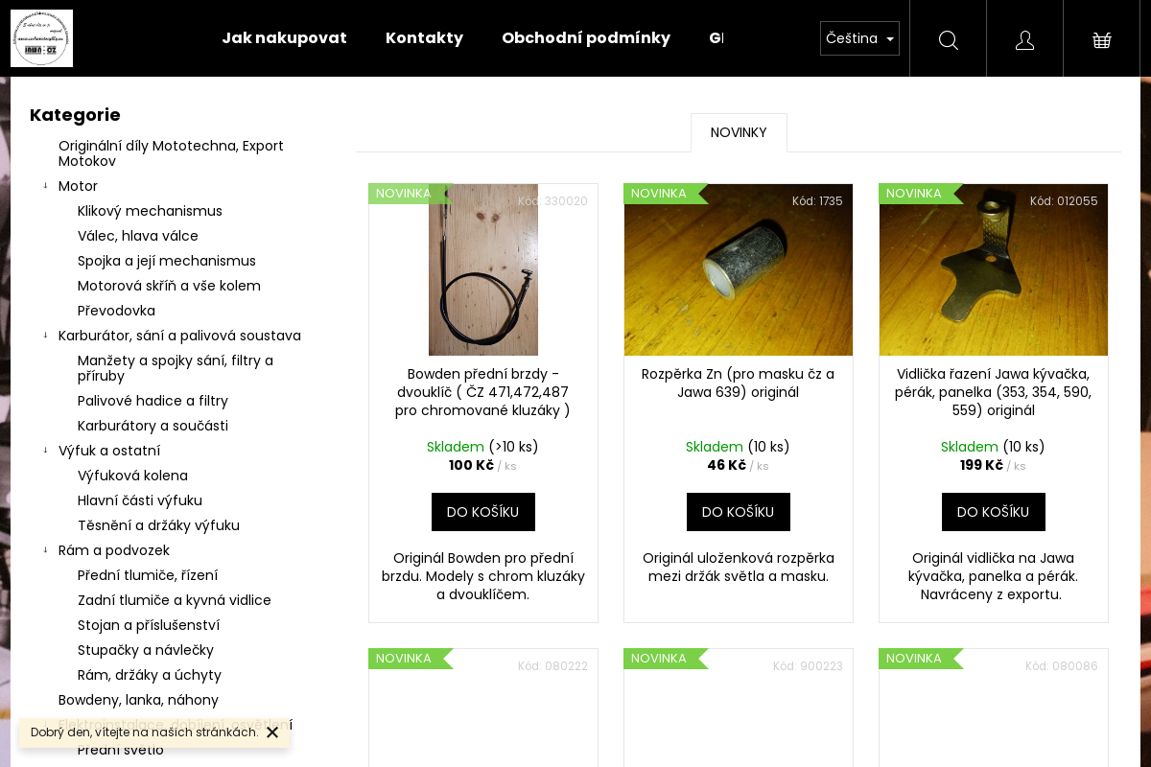Image resolution: width=1151 pixels, height=767 pixels.
Task: Add Bowden přední brzdy to cart
Action: click(x=483, y=512)
